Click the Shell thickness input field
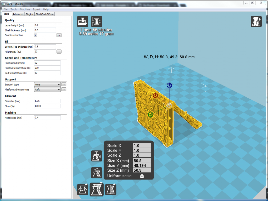 (x=45, y=30)
